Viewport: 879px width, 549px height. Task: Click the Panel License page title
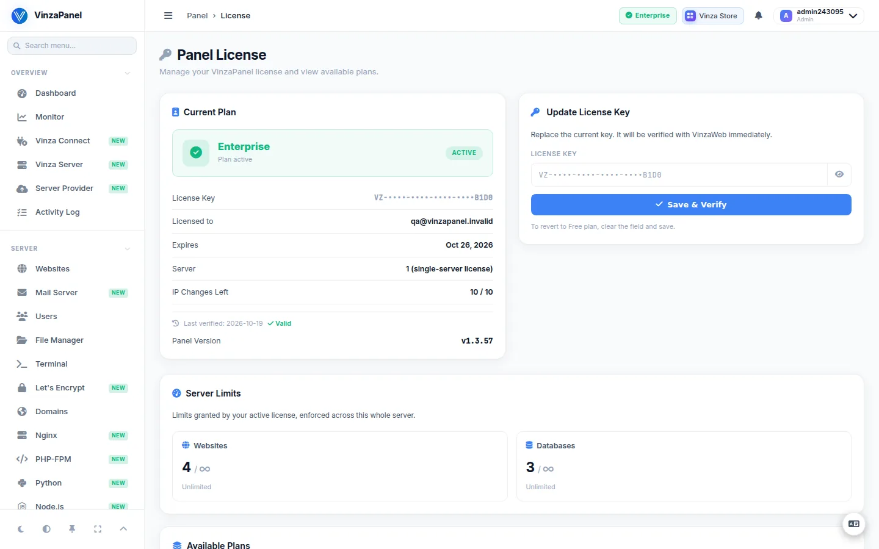(222, 55)
